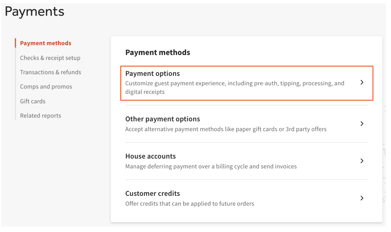Expand the Payment options chevron arrow

(x=362, y=82)
